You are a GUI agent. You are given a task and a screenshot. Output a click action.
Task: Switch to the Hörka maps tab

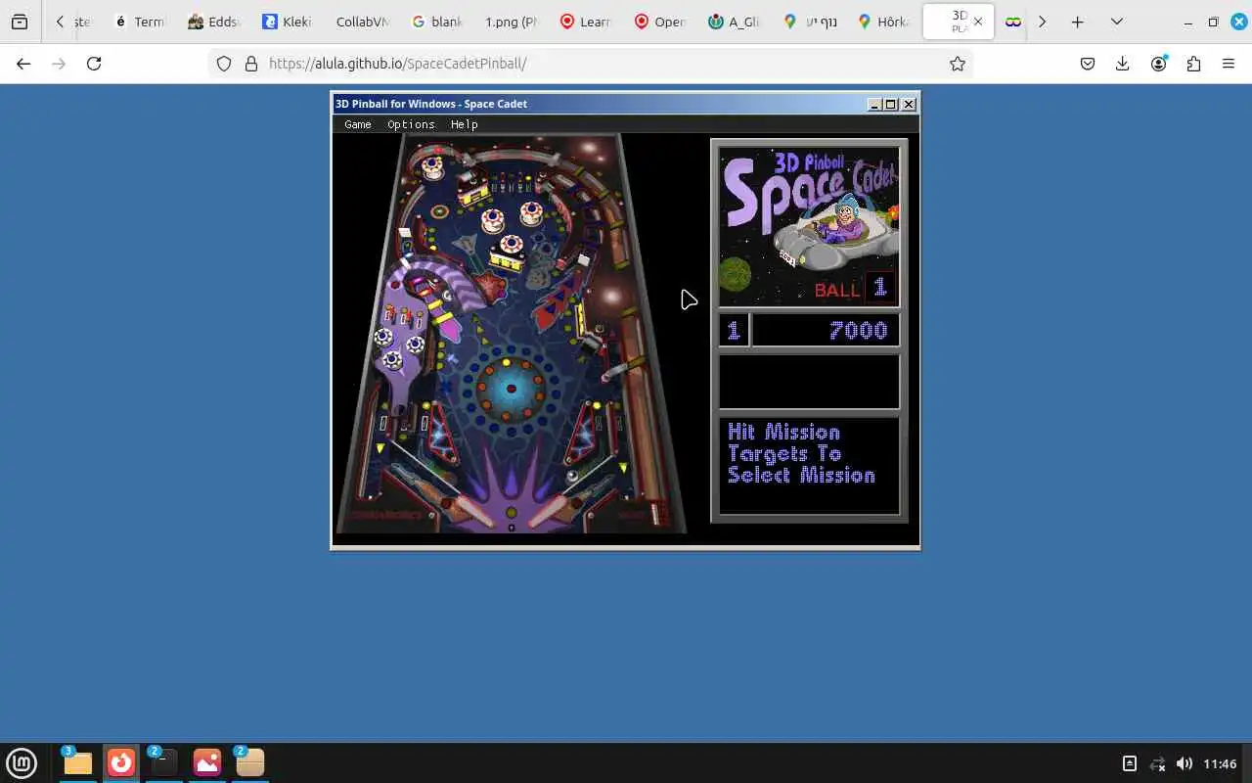tap(882, 22)
